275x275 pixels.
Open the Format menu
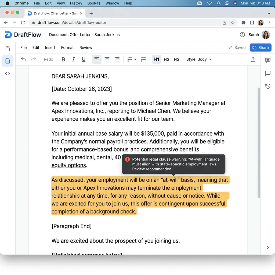67,48
